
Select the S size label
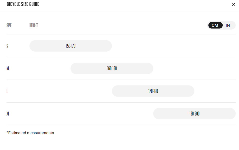tap(7, 46)
